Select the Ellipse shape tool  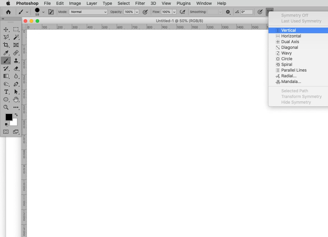pos(6,100)
